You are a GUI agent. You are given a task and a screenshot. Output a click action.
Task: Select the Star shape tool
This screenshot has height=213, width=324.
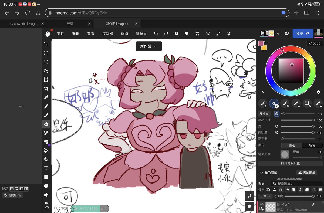[46, 195]
